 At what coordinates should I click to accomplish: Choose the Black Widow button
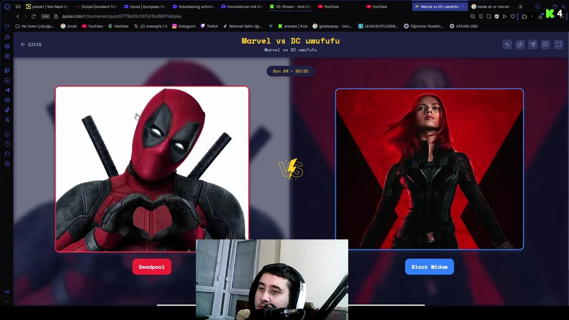[x=429, y=267]
